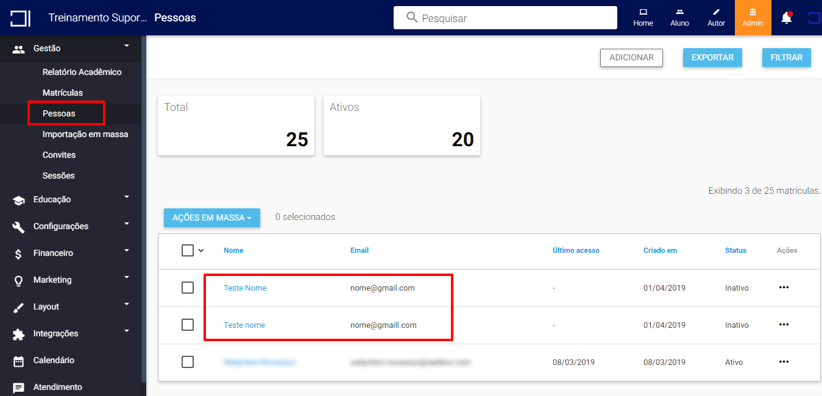Expand the Integrações section arrow
822x396 pixels.
127,331
